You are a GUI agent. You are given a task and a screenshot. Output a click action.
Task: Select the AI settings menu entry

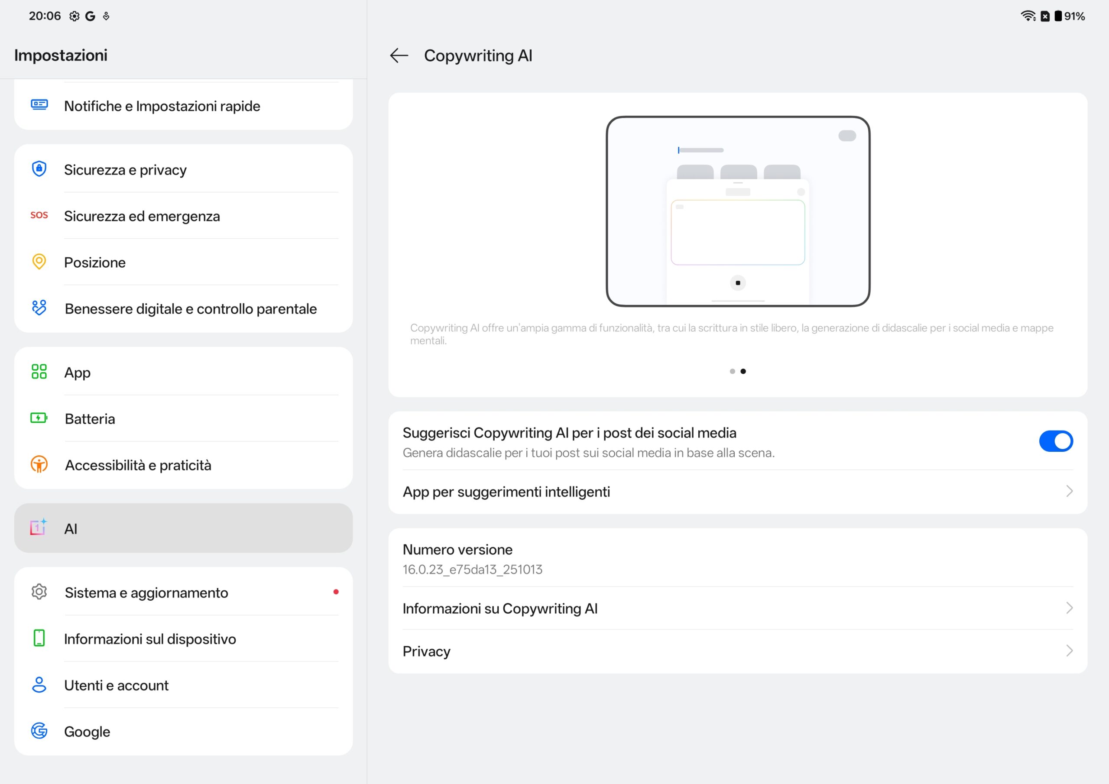click(184, 528)
